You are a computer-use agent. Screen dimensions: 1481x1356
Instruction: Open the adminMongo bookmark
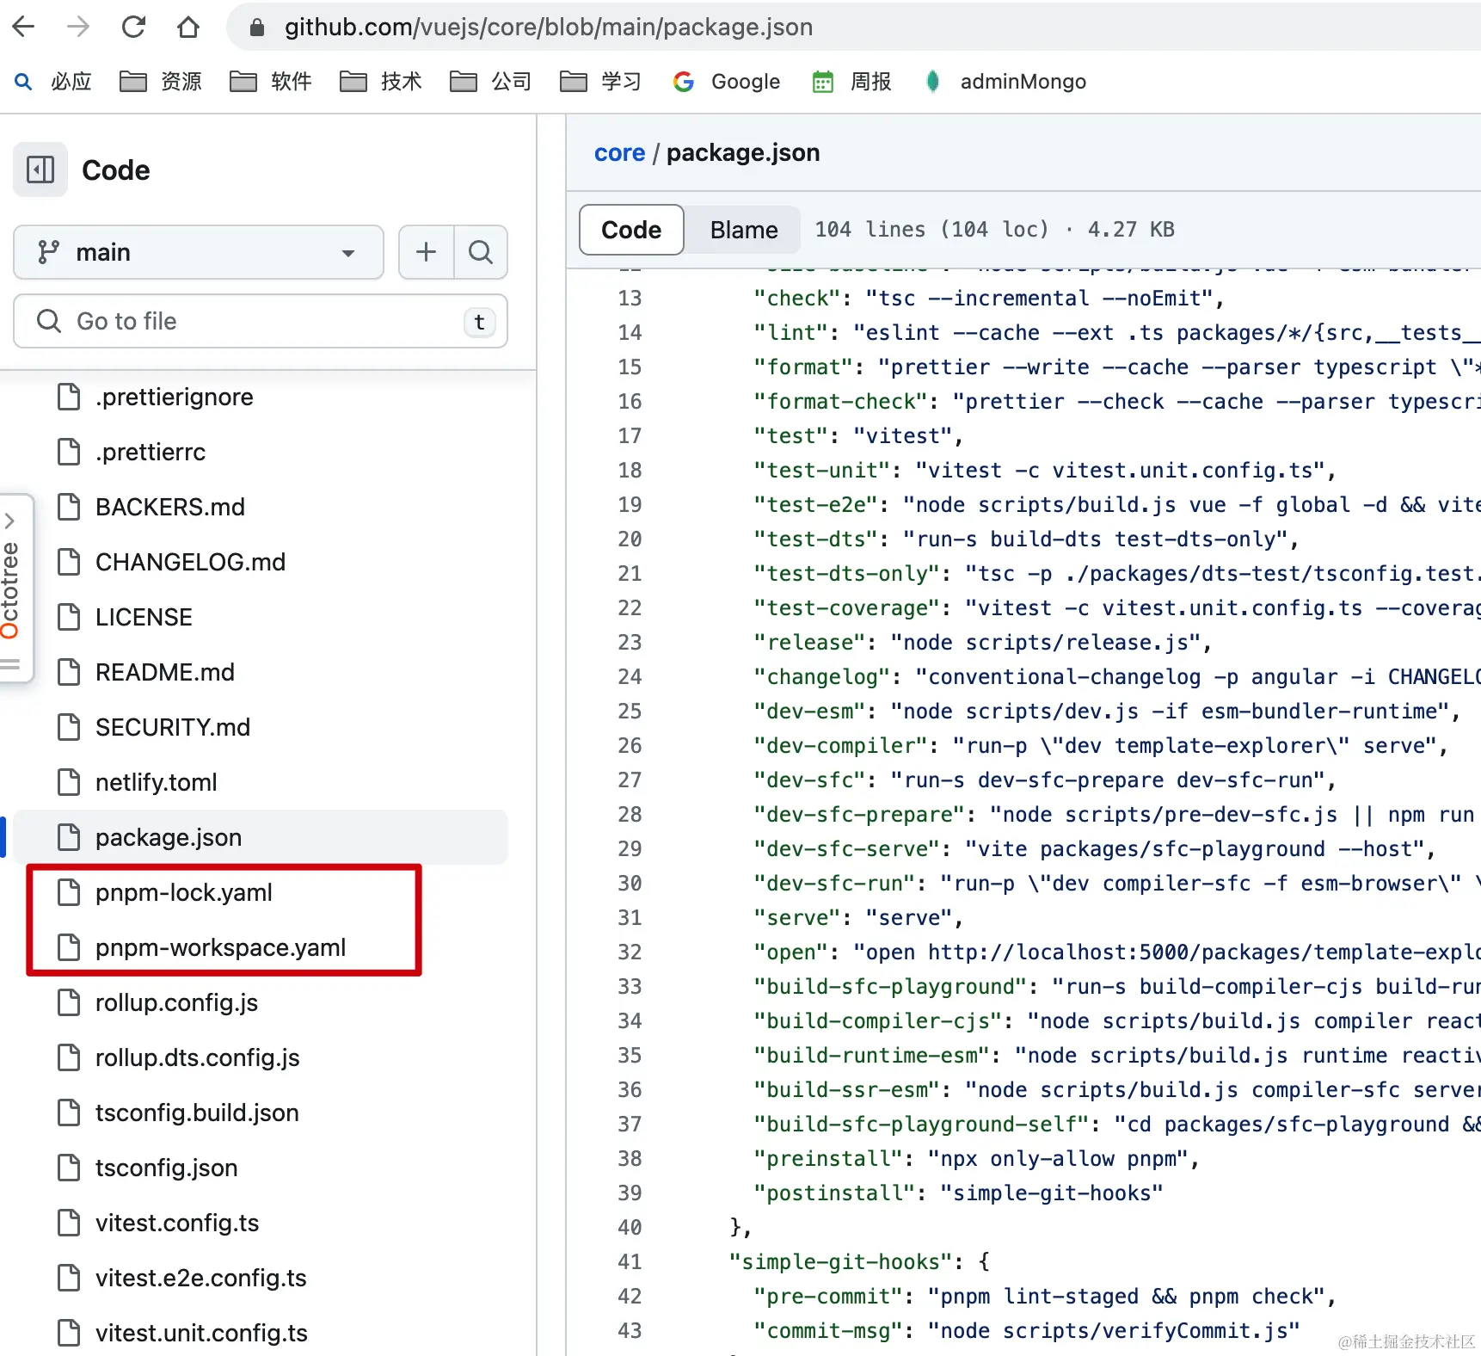tap(1005, 82)
